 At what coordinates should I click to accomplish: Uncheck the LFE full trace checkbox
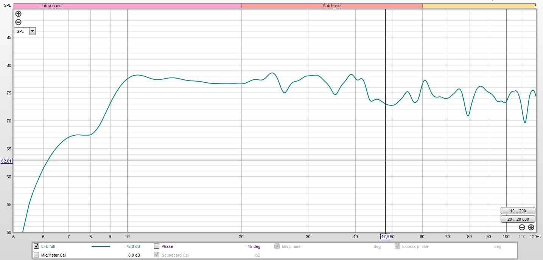tap(36, 246)
